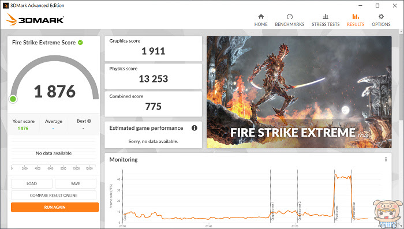Viewport: 404px width, 229px height.
Task: Click the orange RUN AGAIN button
Action: tap(55, 207)
